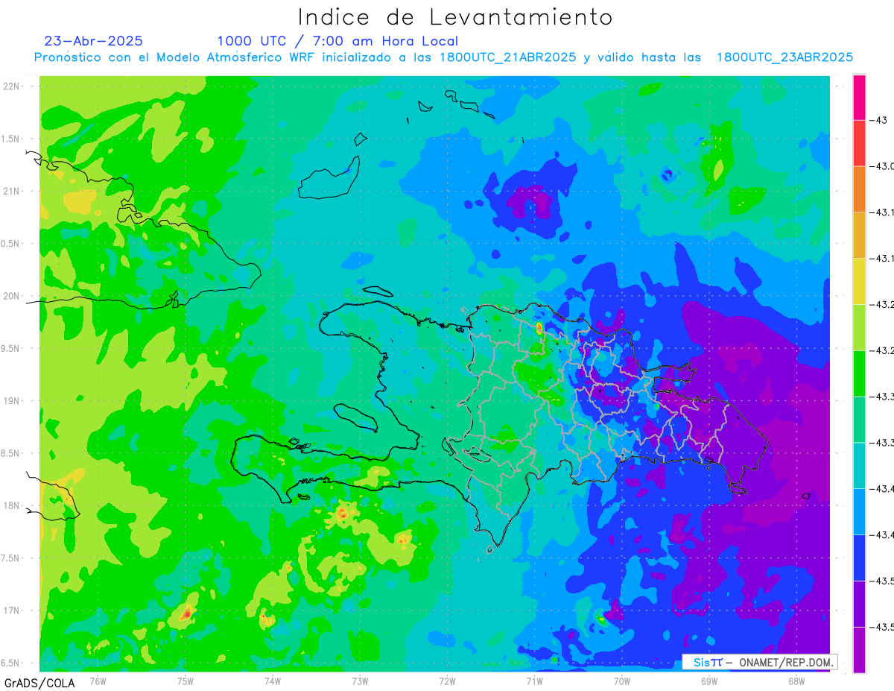Click the '21N' latitude label

coord(13,191)
